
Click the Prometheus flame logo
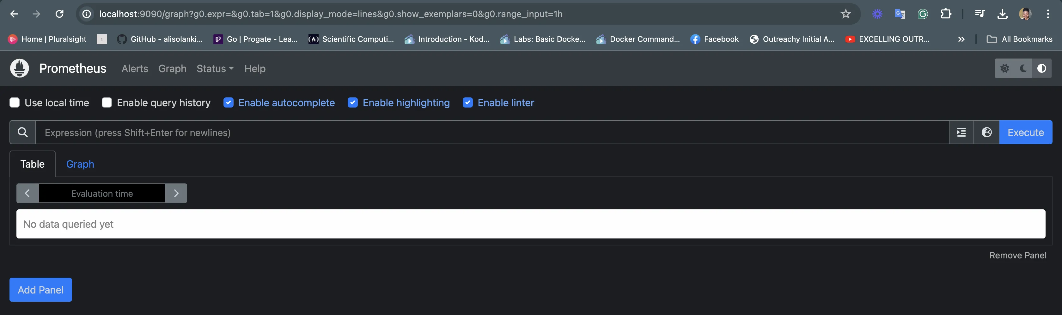coord(19,68)
